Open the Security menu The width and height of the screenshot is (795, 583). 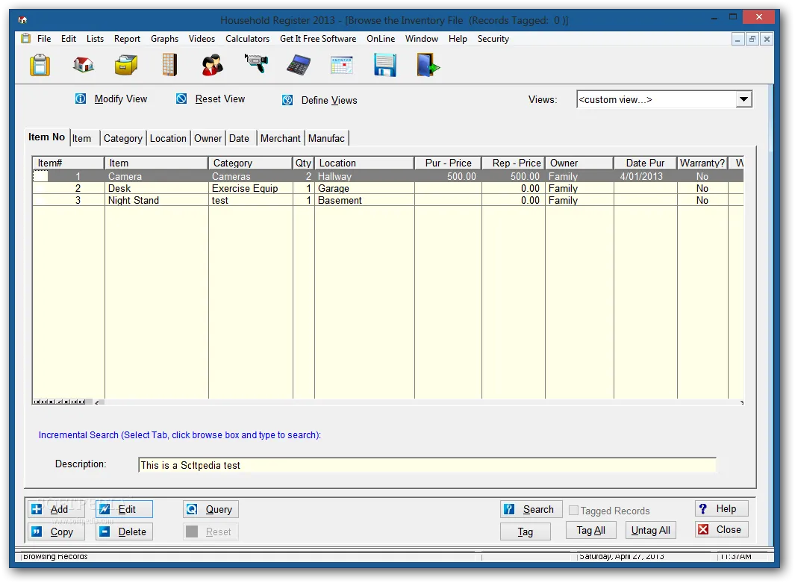pyautogui.click(x=493, y=39)
